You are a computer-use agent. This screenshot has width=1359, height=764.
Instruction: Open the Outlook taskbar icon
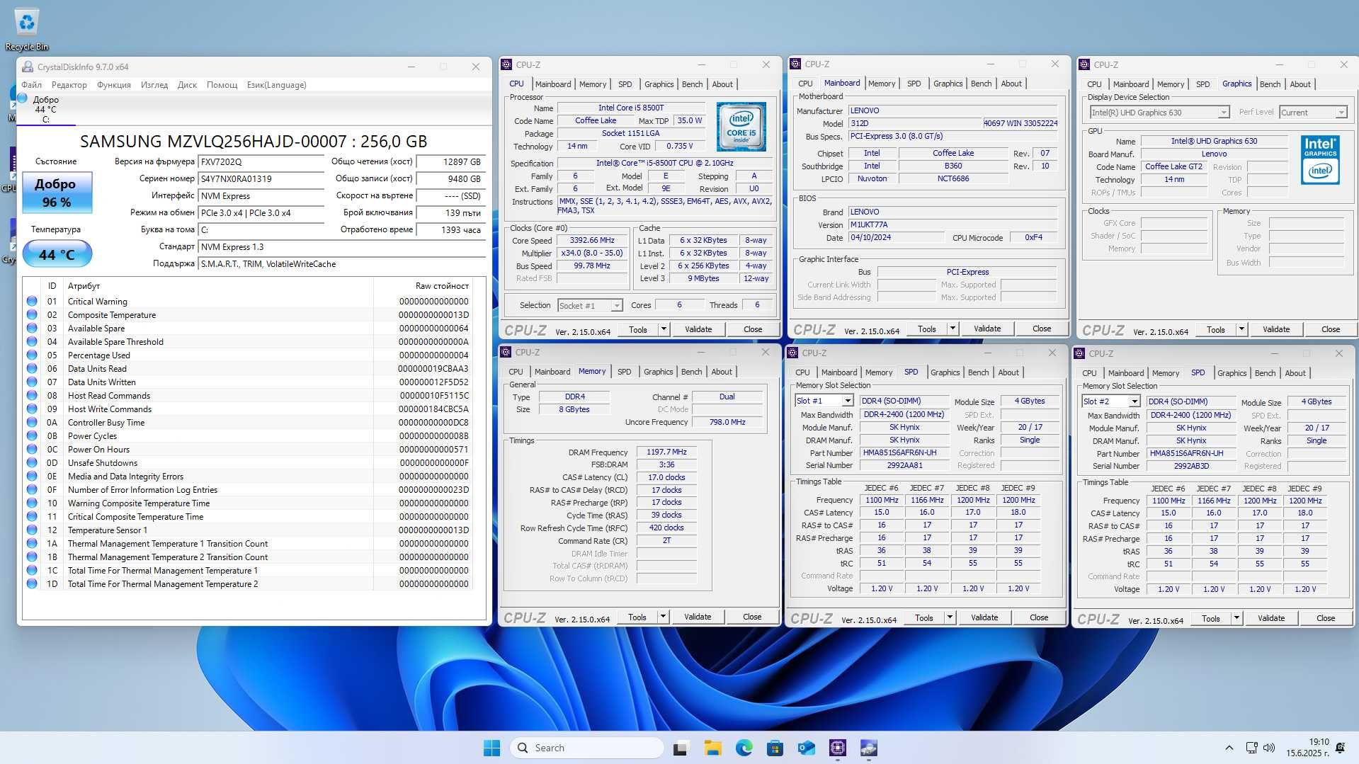[806, 748]
